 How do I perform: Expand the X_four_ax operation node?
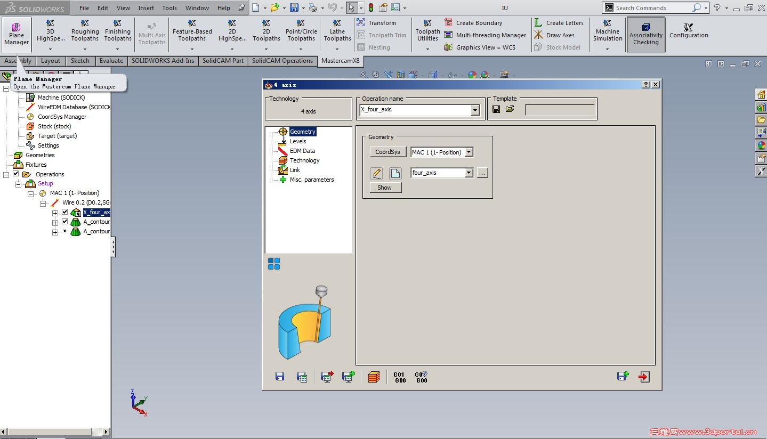[x=55, y=213]
